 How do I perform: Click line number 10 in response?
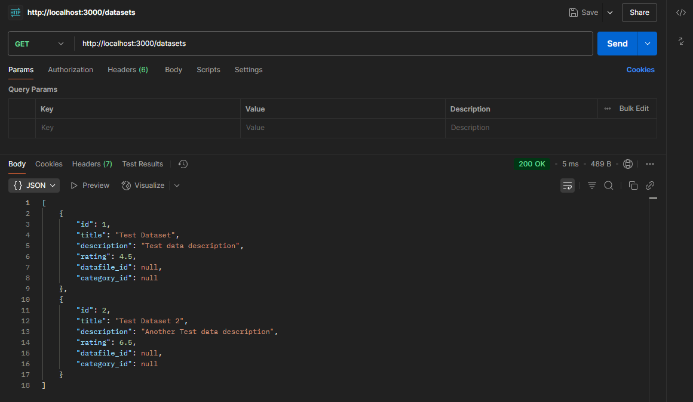click(x=26, y=299)
